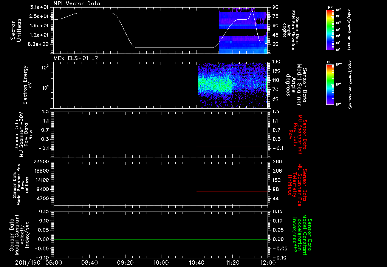Click the NPI sector spectrogram data block
The image size is (387, 267).
pyautogui.click(x=243, y=31)
